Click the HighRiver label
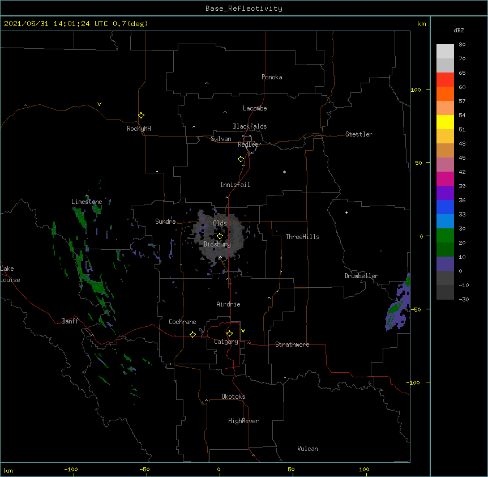Viewport: 488px width, 477px height. click(x=243, y=421)
